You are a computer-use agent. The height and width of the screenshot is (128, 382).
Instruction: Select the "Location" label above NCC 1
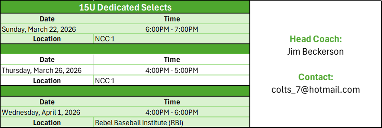tap(47, 39)
